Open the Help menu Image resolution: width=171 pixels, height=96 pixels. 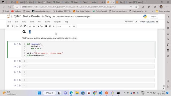point(66,22)
